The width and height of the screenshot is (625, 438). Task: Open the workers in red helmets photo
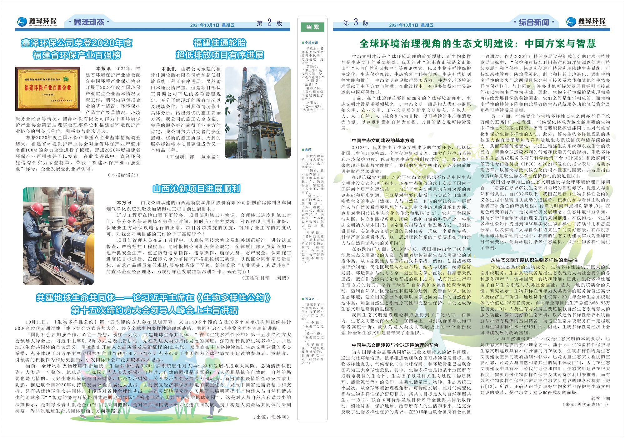click(x=58, y=236)
